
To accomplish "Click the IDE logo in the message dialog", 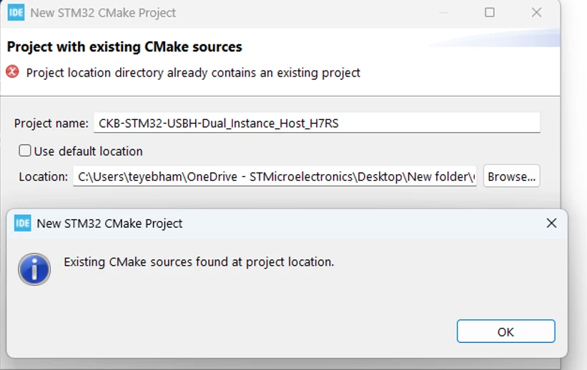I will [x=22, y=224].
